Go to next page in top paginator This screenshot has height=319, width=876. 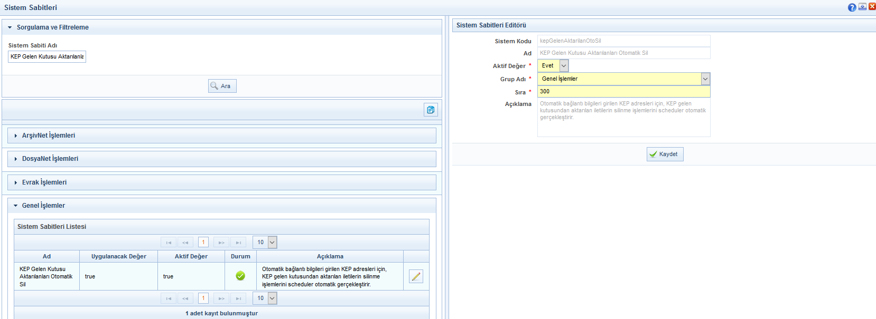(x=221, y=243)
